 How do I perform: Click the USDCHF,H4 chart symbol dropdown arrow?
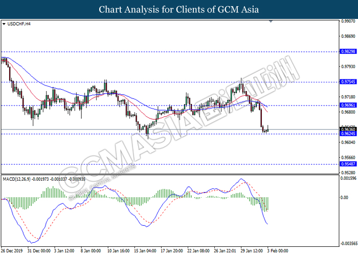click(4, 24)
